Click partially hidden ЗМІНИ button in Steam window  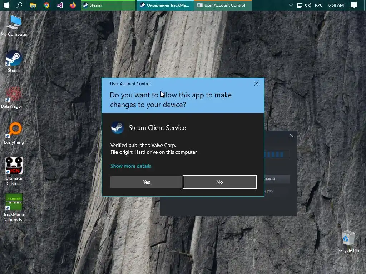click(277, 179)
